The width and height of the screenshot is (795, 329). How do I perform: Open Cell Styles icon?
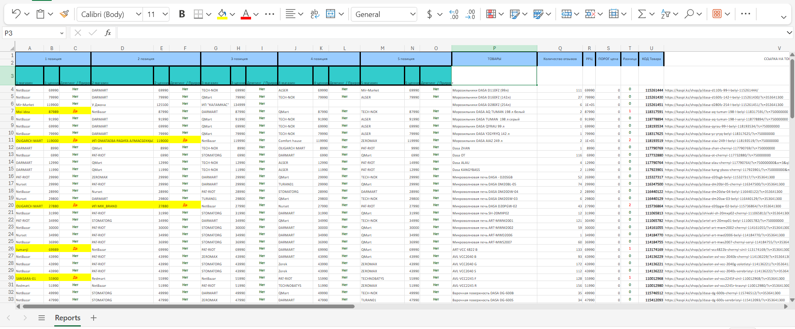coord(538,14)
